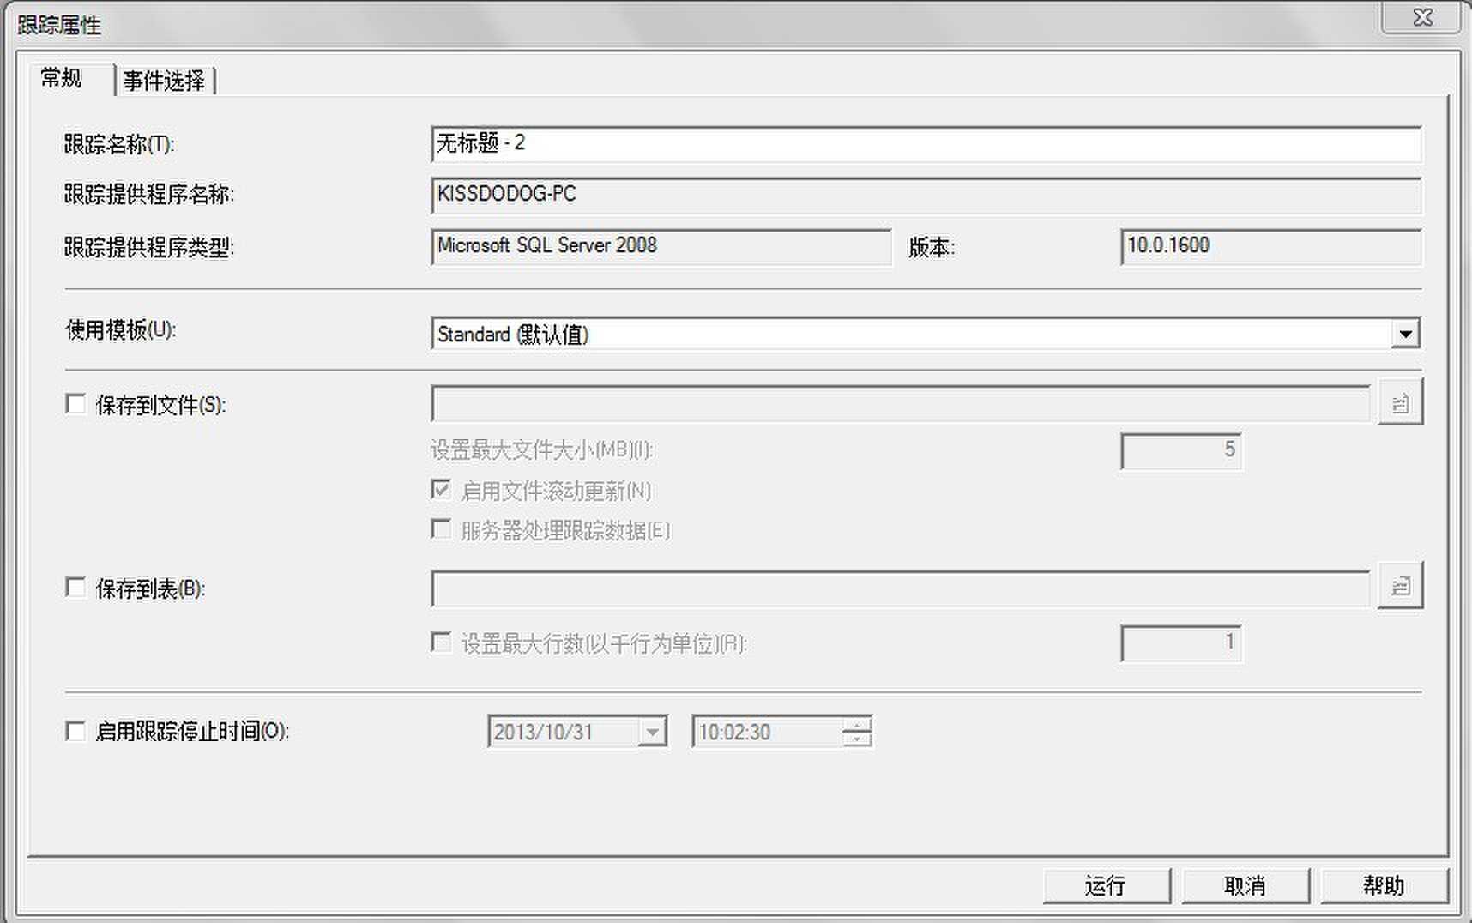Click the 运行 button
1472x923 pixels.
(1107, 884)
